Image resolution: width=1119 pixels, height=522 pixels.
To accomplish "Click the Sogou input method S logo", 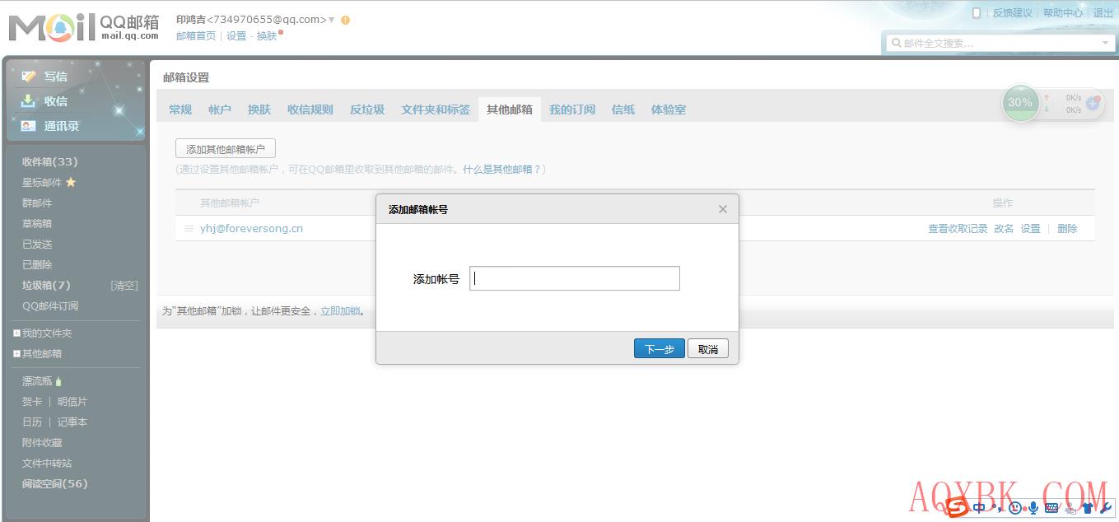I will click(956, 508).
